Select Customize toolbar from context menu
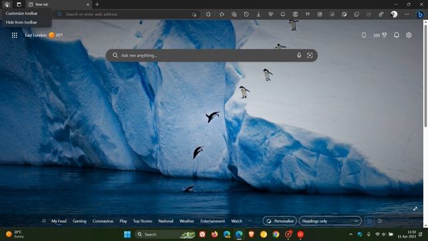This screenshot has width=428, height=241. (21, 13)
